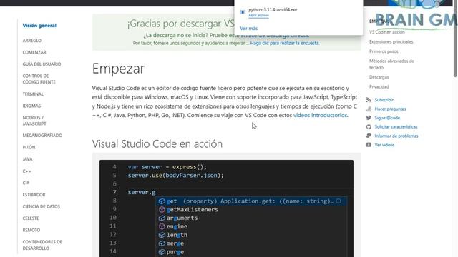Open PITÓN sidebar section
Viewport: 458px width, 257px height.
pos(29,147)
